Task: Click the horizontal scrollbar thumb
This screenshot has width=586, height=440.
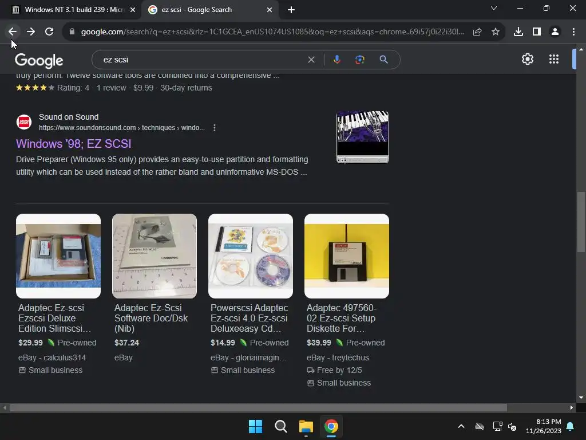Action: click(x=258, y=407)
